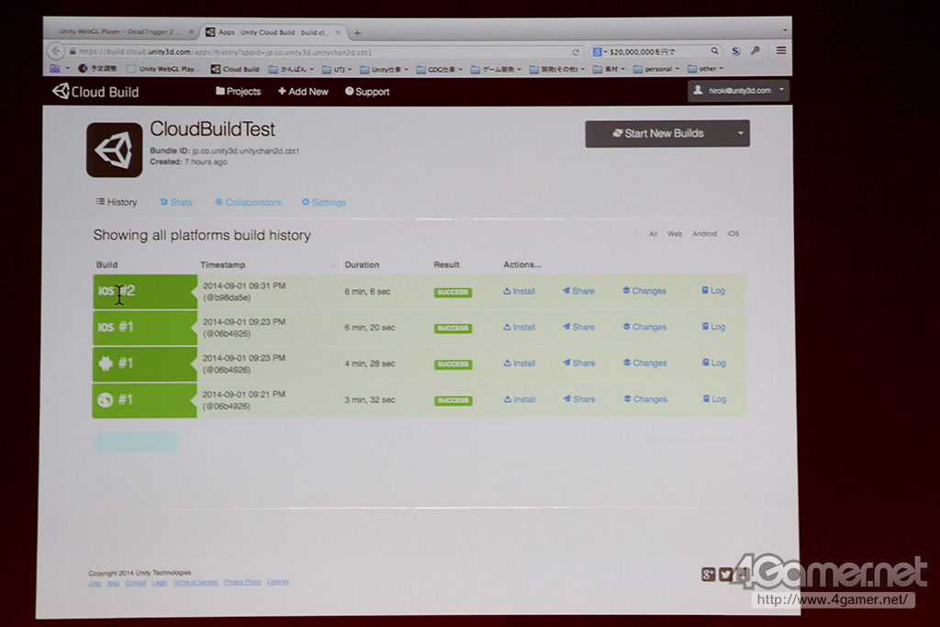Expand the Start New Builds dropdown arrow
The width and height of the screenshot is (940, 627).
point(741,134)
